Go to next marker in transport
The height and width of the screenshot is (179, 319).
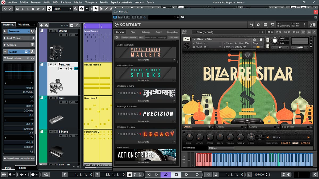coord(157,174)
